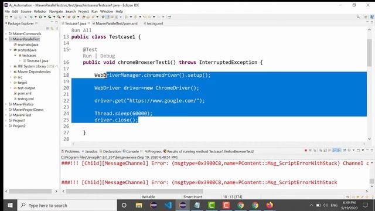Screen dimensions: 375x211
Task: Open the File menu
Action: coord(7,11)
